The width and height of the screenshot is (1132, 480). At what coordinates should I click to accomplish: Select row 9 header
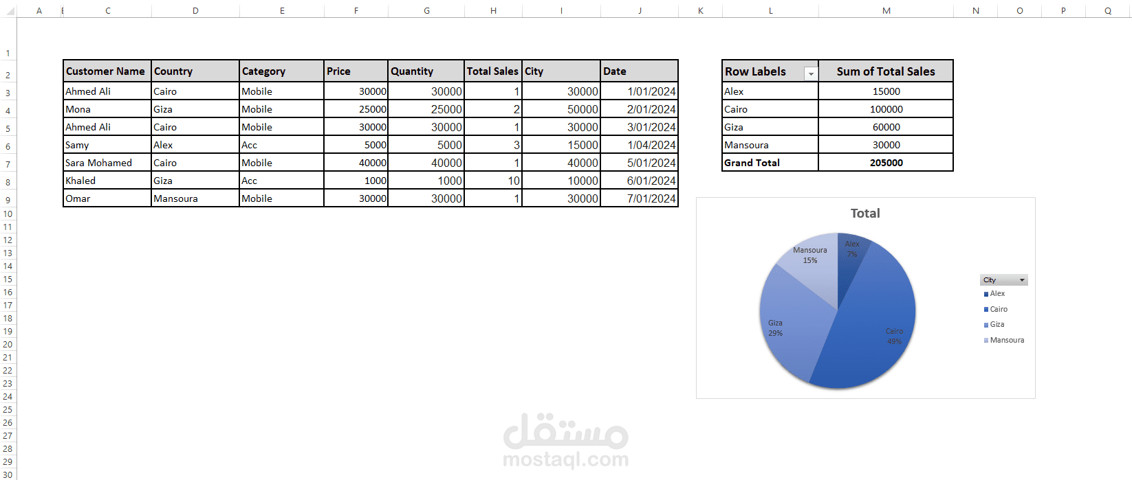click(x=8, y=200)
